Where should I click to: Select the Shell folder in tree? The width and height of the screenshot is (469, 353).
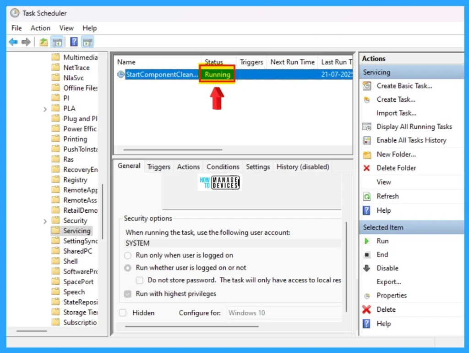[71, 261]
